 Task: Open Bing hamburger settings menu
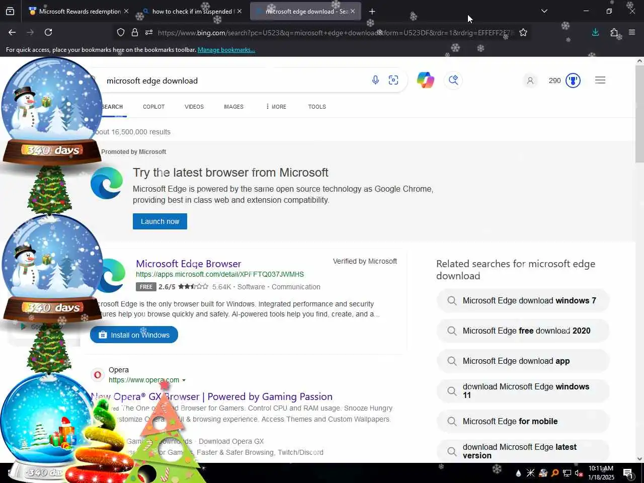600,80
